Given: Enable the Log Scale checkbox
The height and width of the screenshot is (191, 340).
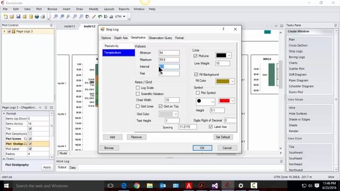Looking at the screenshot, I should pyautogui.click(x=138, y=88).
